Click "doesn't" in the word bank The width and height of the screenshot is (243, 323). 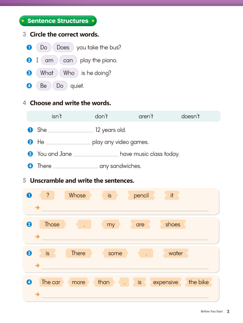coord(190,116)
